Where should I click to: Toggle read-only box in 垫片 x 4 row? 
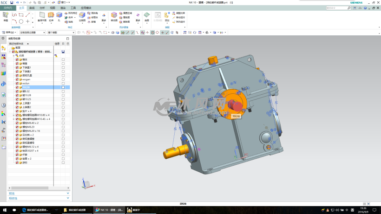[x=63, y=111]
